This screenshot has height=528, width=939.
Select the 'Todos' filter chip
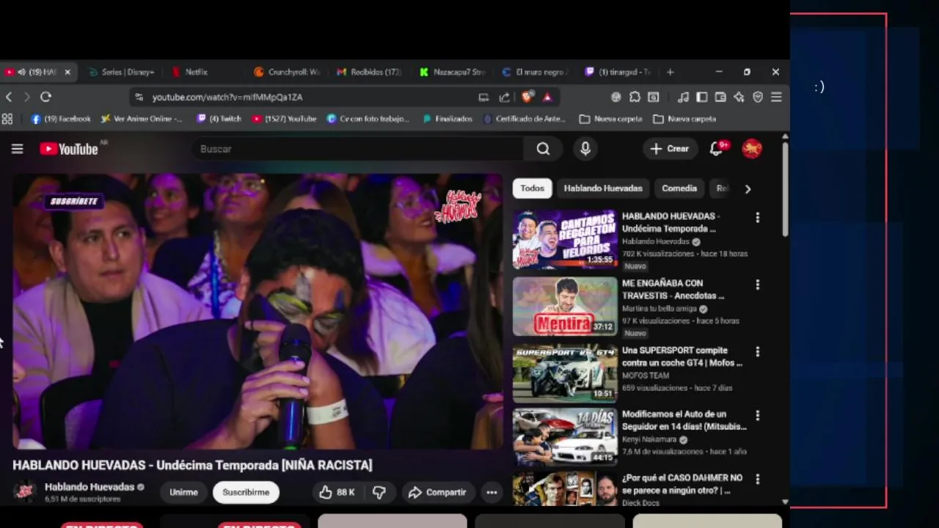532,188
